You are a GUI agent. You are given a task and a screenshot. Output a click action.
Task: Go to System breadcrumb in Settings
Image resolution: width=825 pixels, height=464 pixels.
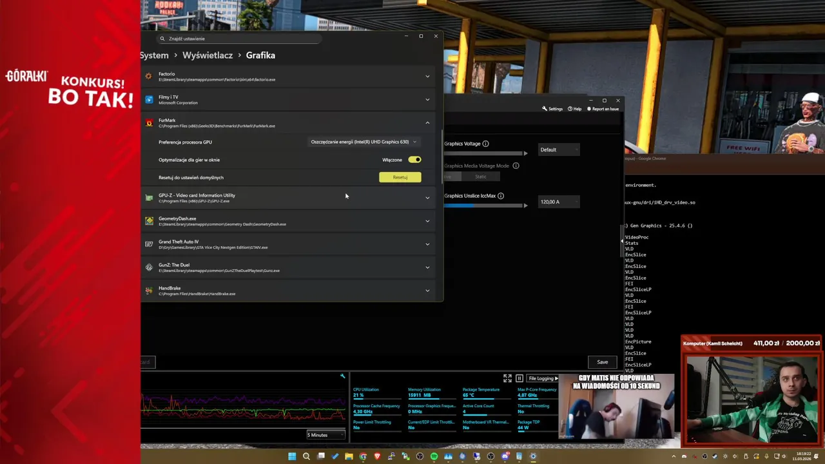(x=154, y=55)
